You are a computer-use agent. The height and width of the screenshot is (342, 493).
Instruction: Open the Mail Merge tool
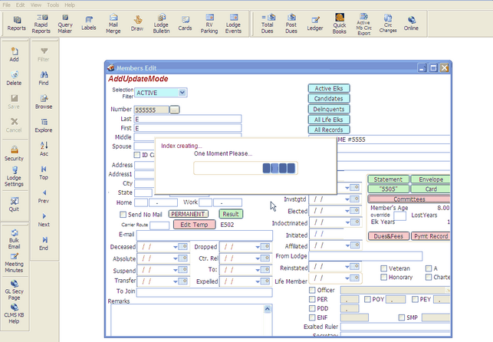(x=113, y=21)
